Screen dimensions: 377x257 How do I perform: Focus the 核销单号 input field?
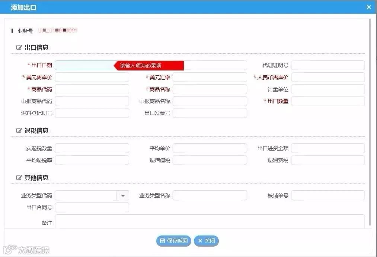328,195
